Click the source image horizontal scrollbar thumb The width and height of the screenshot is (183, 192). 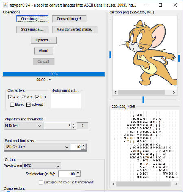(142, 92)
